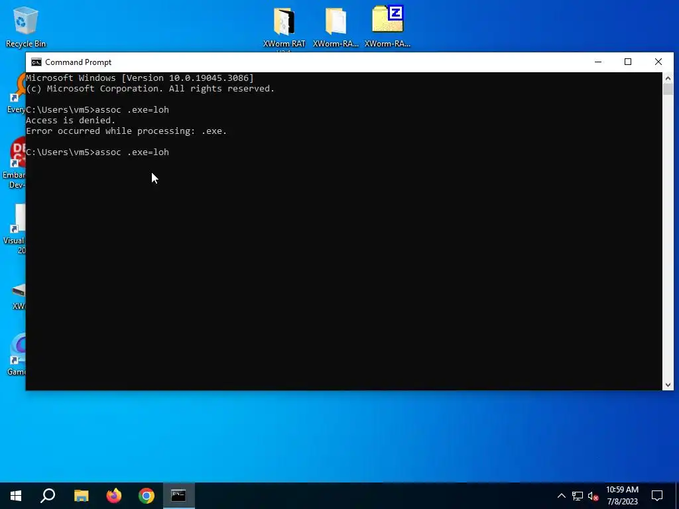This screenshot has width=679, height=509.
Task: Click the Everything search desktop shortcut
Action: tap(17, 93)
